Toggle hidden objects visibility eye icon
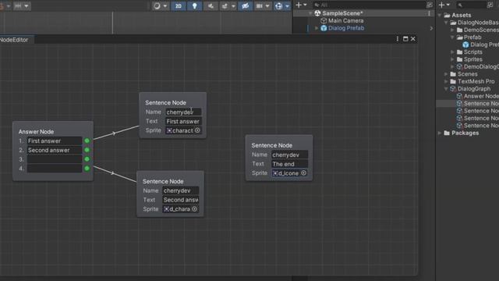 coord(245,5)
